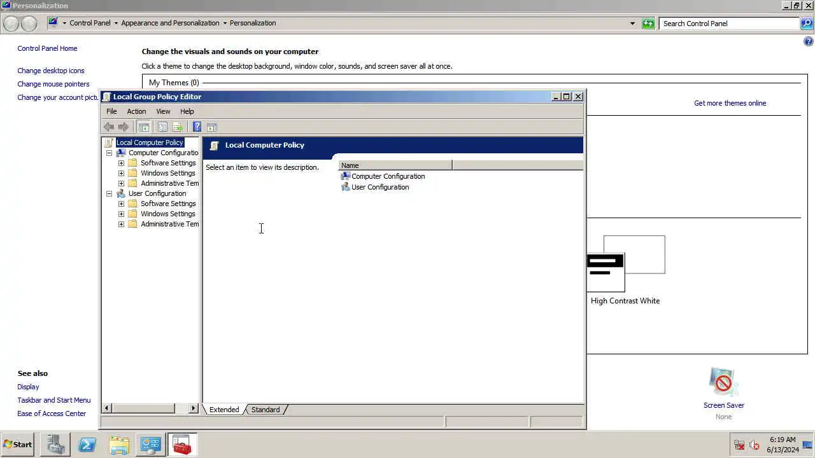Click Control Panel taskbar button
This screenshot has height=458, width=815.
[x=151, y=445]
